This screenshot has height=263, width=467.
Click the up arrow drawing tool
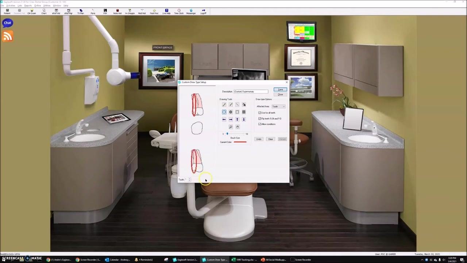tap(237, 119)
